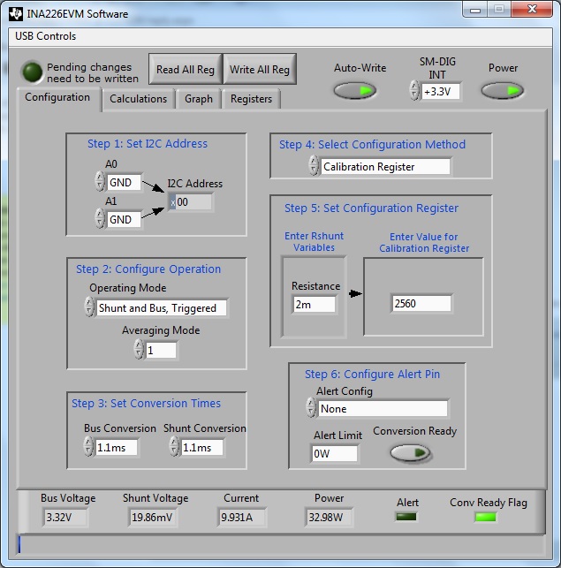This screenshot has width=561, height=568.
Task: Click the Read All Reg button
Action: [x=186, y=69]
